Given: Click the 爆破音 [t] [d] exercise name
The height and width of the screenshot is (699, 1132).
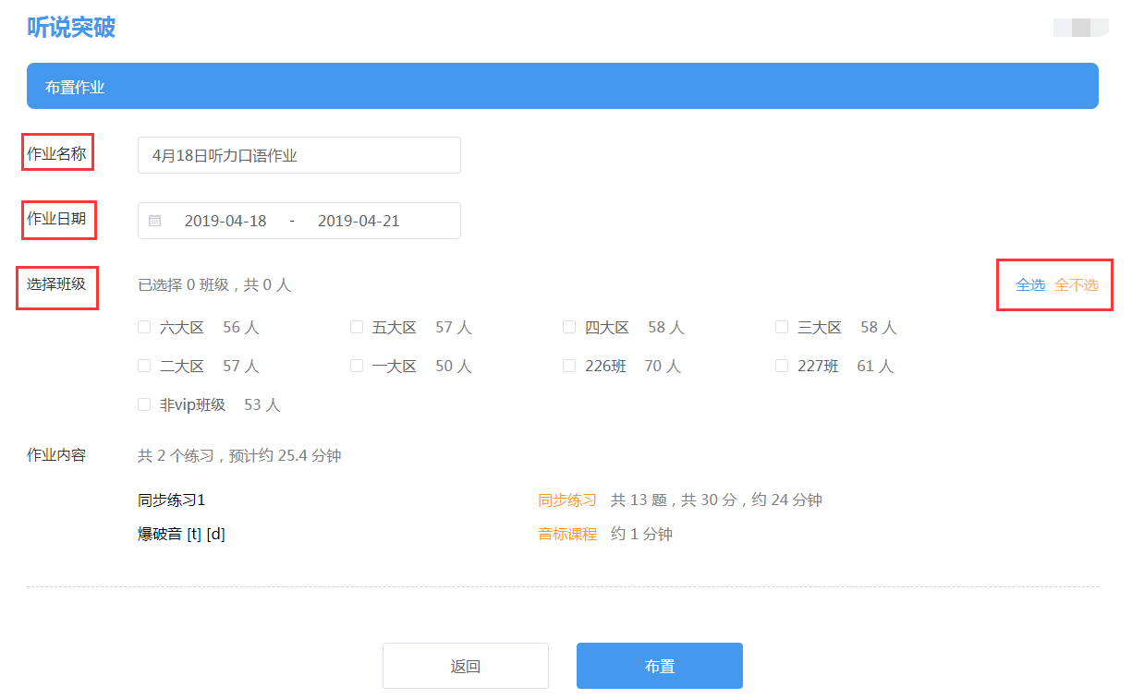Looking at the screenshot, I should point(181,534).
